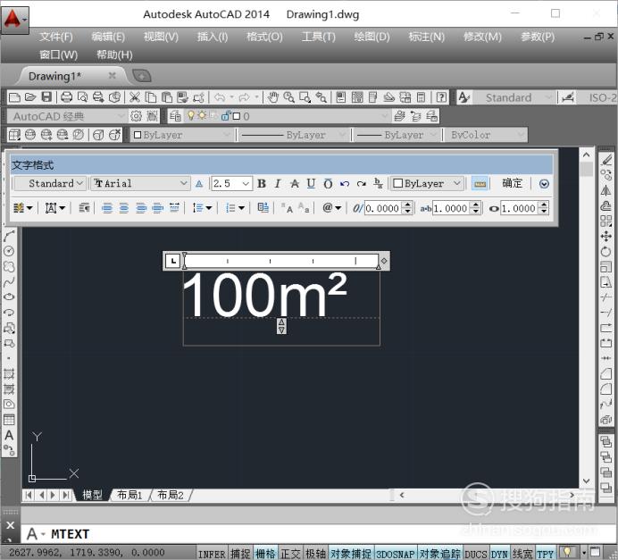The width and height of the screenshot is (618, 560).
Task: Click the workspace settings gear icon
Action: [136, 116]
